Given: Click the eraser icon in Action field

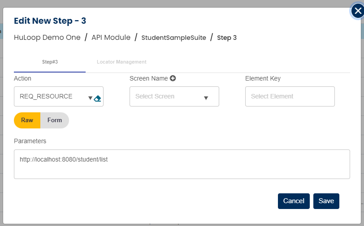Looking at the screenshot, I should click(98, 98).
